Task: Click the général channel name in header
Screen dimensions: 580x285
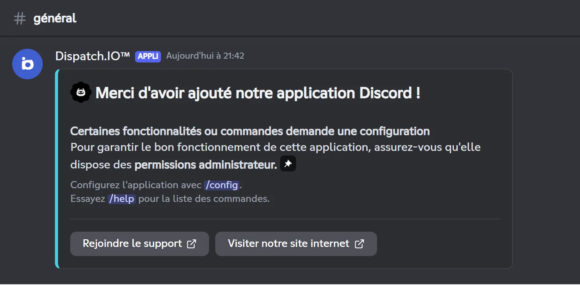Action: click(55, 18)
